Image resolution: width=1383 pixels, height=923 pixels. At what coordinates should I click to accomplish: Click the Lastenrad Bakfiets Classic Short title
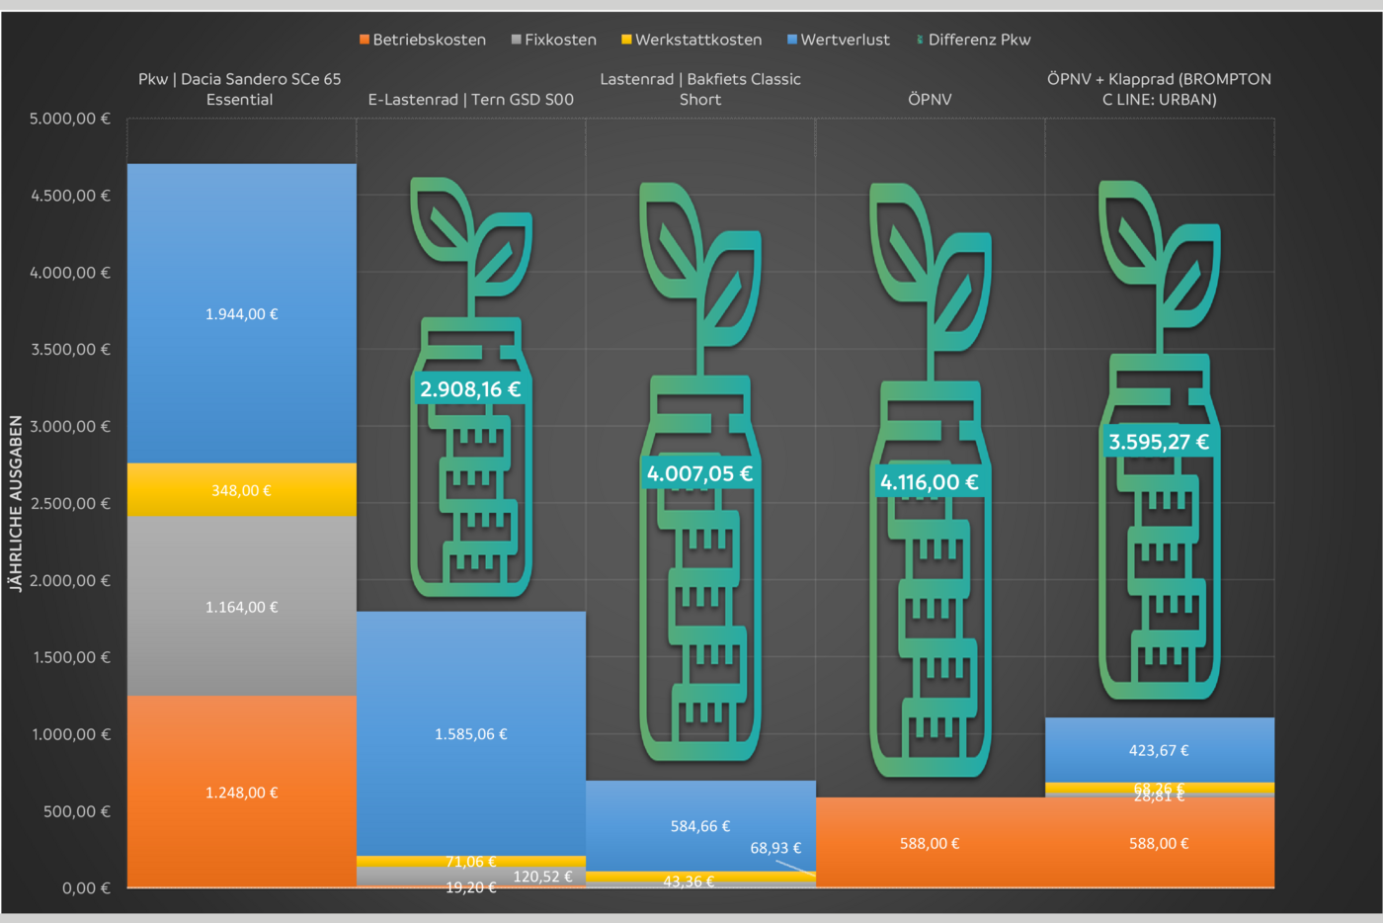(700, 89)
